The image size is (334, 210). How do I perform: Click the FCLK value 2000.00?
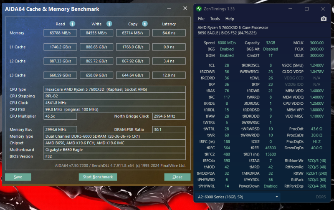tap(316, 49)
